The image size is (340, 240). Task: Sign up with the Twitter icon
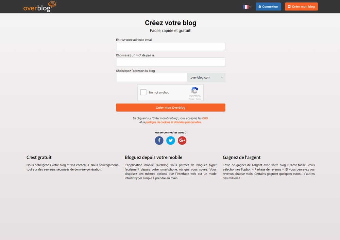coord(171,141)
